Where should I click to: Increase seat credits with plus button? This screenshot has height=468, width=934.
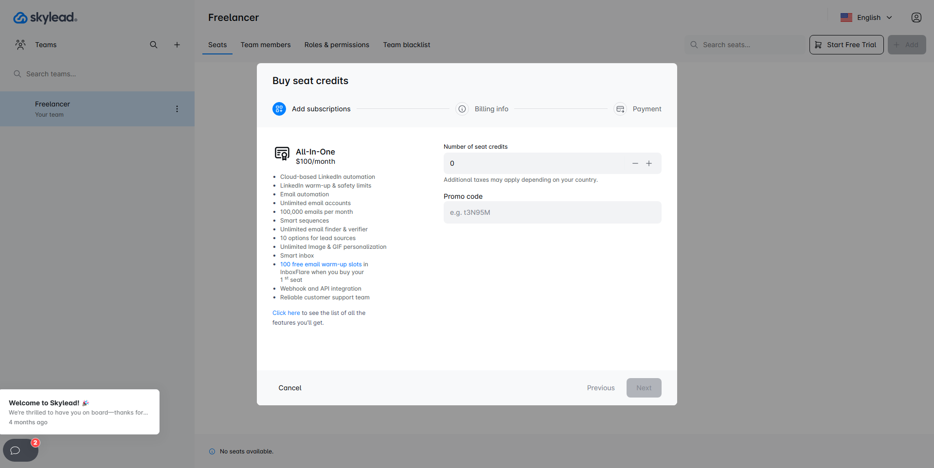pyautogui.click(x=649, y=163)
